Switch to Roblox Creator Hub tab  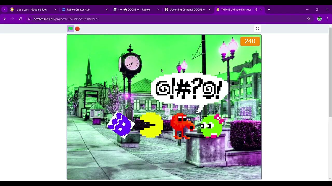click(x=78, y=10)
